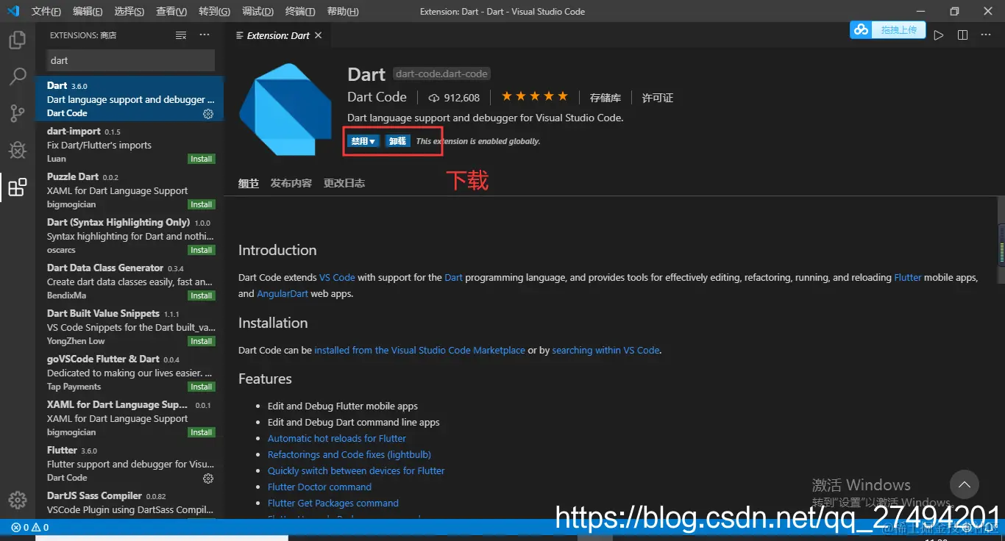Open the Debug view in activity bar

pyautogui.click(x=17, y=150)
